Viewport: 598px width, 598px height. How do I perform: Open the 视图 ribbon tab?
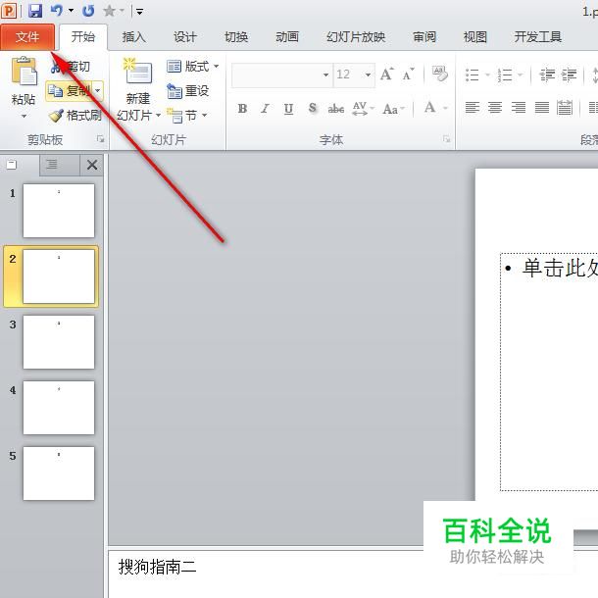(475, 37)
